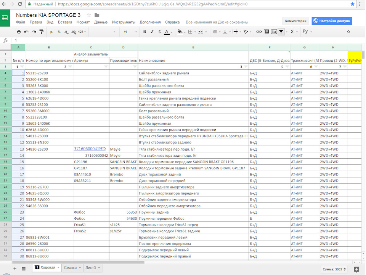Open filter dropdown in column B
The width and height of the screenshot is (366, 275).
[x=70, y=67]
